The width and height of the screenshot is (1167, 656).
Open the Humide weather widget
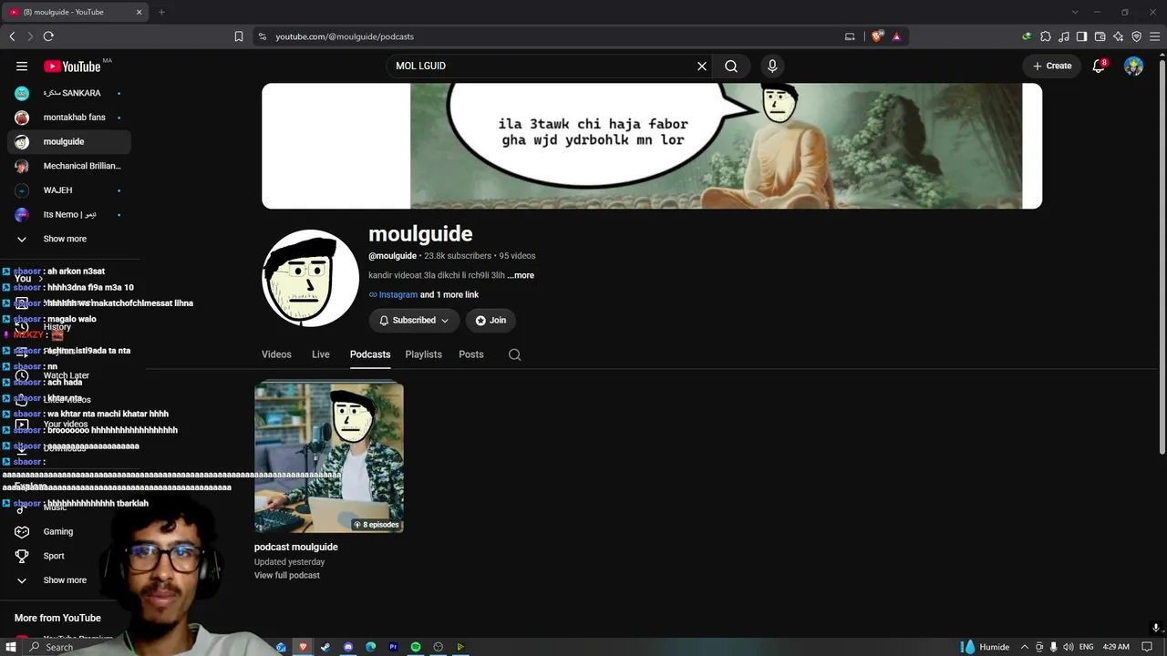pyautogui.click(x=985, y=647)
